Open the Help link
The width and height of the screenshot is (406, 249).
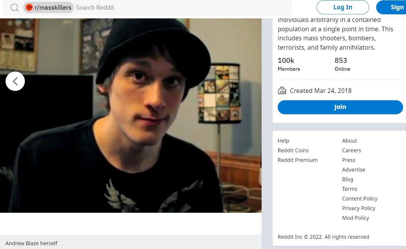point(283,141)
